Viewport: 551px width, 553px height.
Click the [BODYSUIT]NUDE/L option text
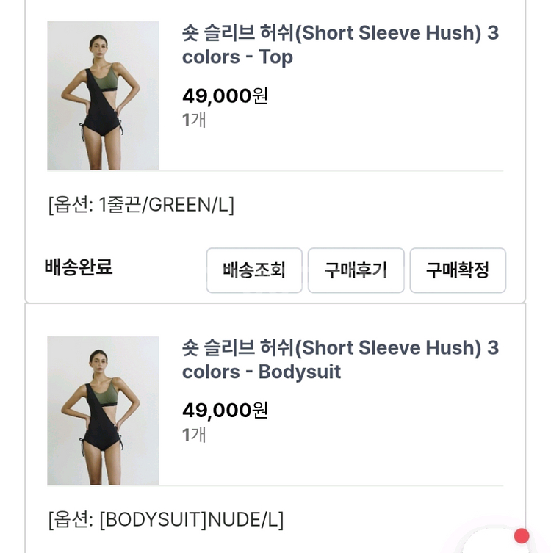[x=191, y=520]
